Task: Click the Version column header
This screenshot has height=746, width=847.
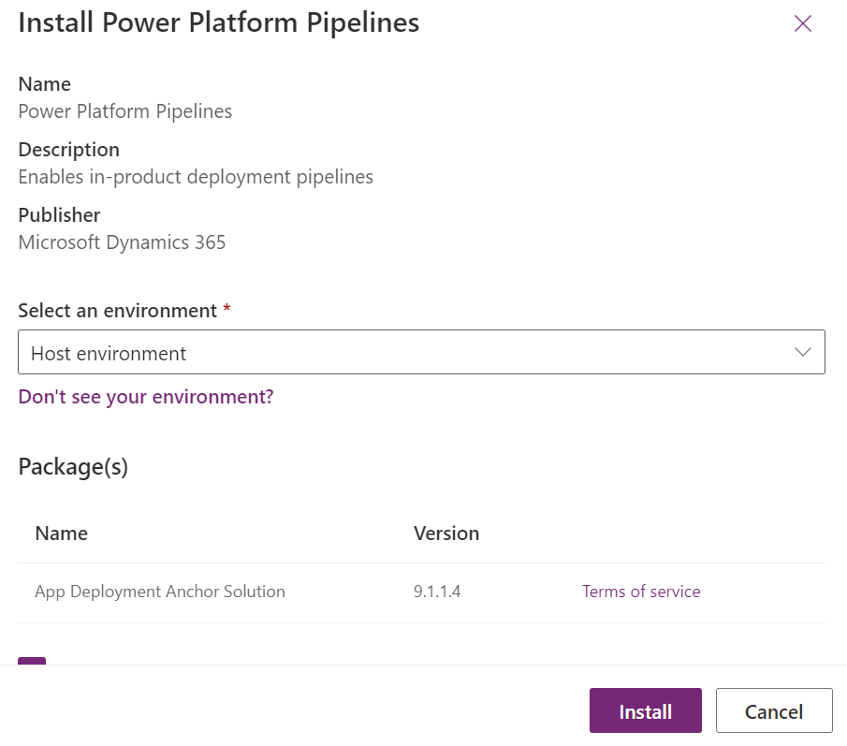Action: coord(446,534)
